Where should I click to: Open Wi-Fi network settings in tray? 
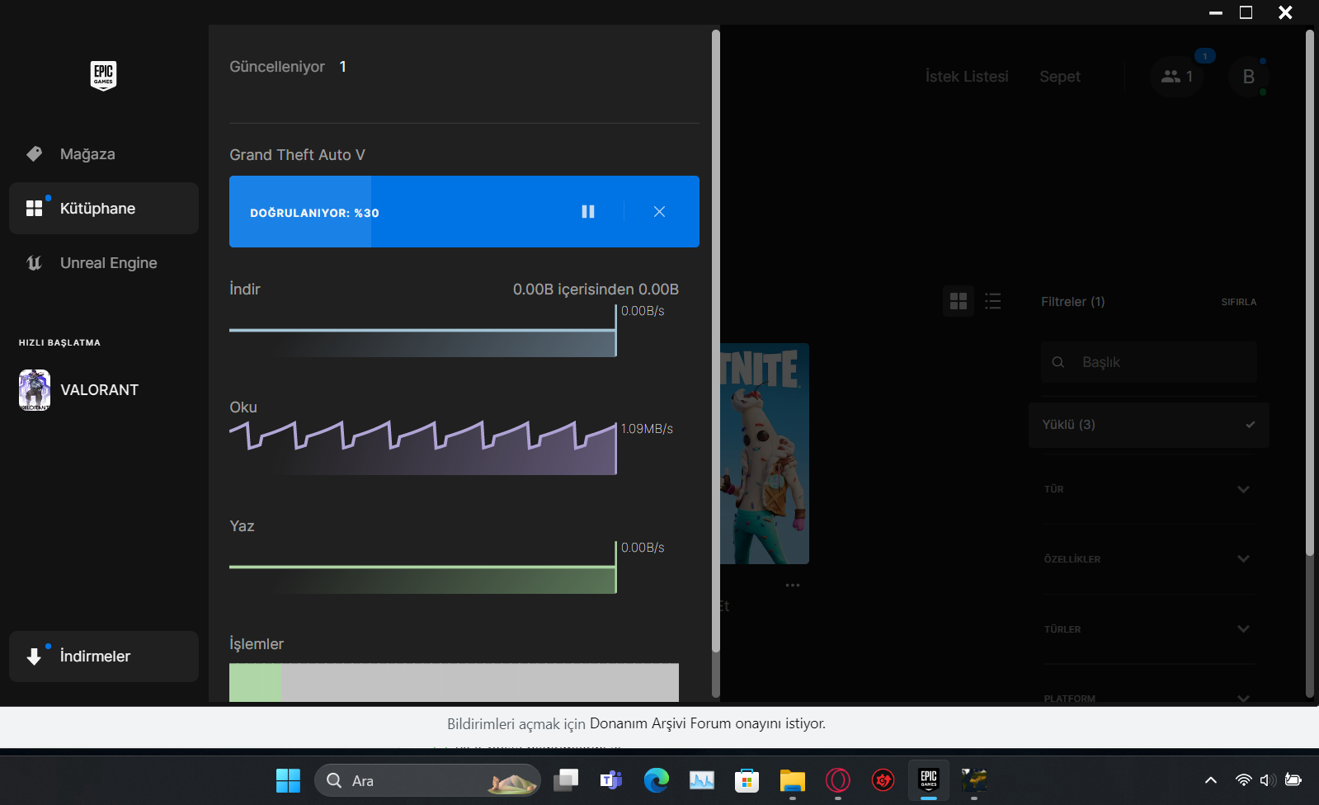pyautogui.click(x=1243, y=780)
